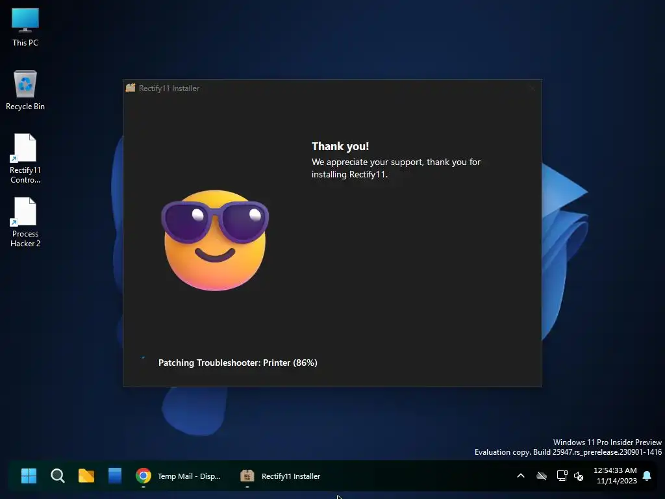Click the blue window app in taskbar
Screen dimensions: 665x499
(x=115, y=476)
